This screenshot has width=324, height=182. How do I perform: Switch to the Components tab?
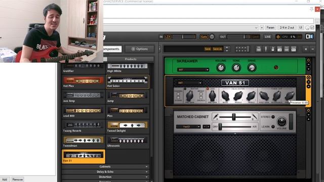pos(112,49)
